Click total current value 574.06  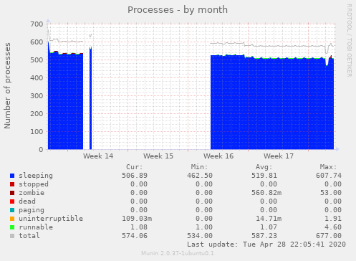(135, 236)
